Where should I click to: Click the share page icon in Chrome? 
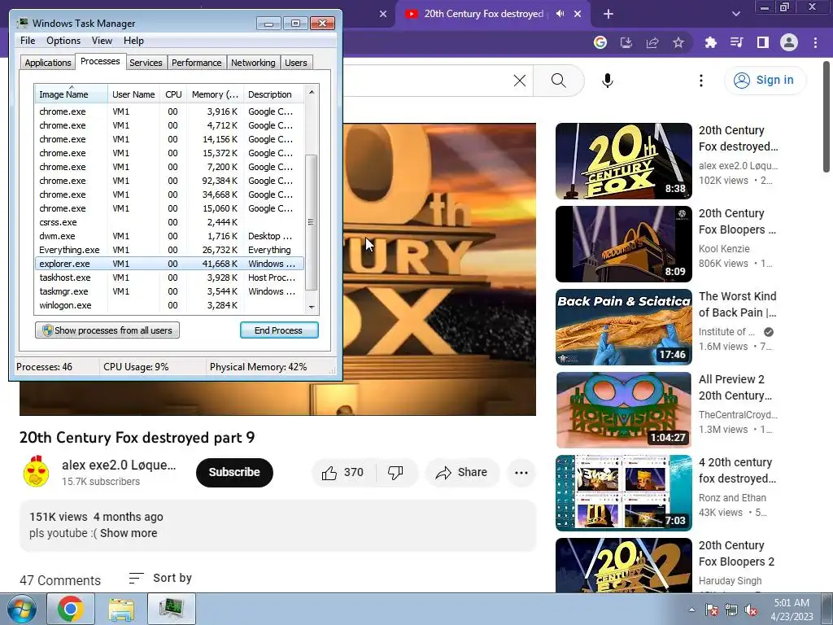tap(652, 42)
